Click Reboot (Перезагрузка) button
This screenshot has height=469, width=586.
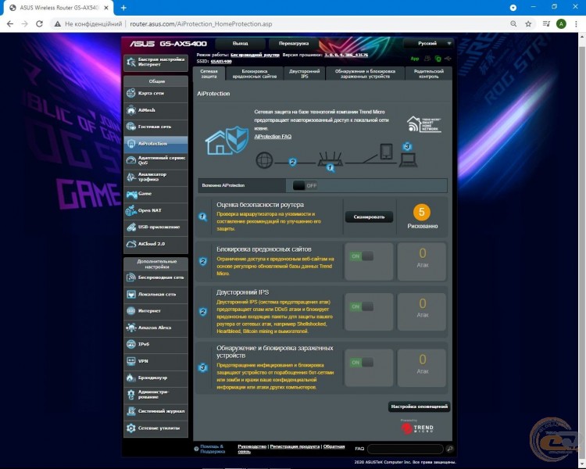tap(294, 44)
